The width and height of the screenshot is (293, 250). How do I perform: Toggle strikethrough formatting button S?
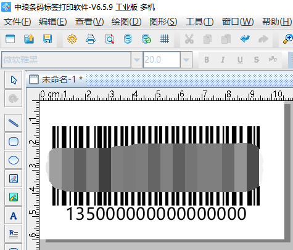click(x=257, y=60)
